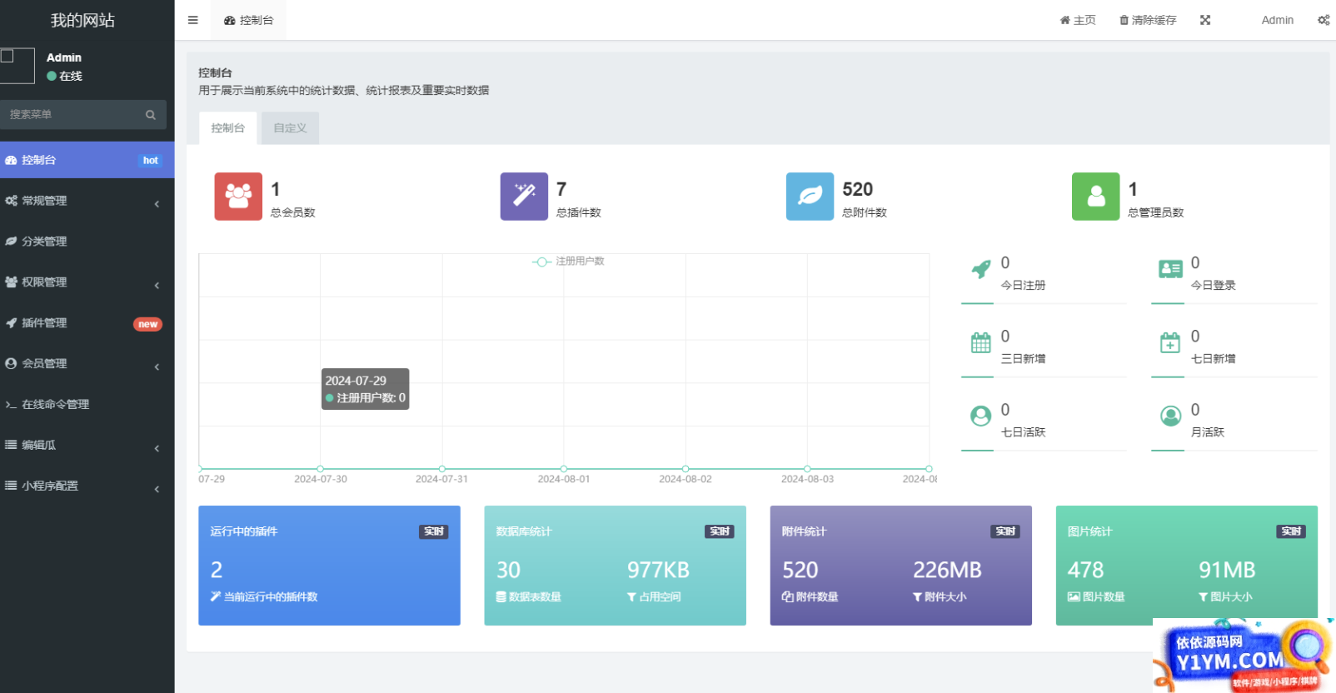Click 实时 badge on 图片统计 card
The image size is (1336, 693).
point(1291,531)
